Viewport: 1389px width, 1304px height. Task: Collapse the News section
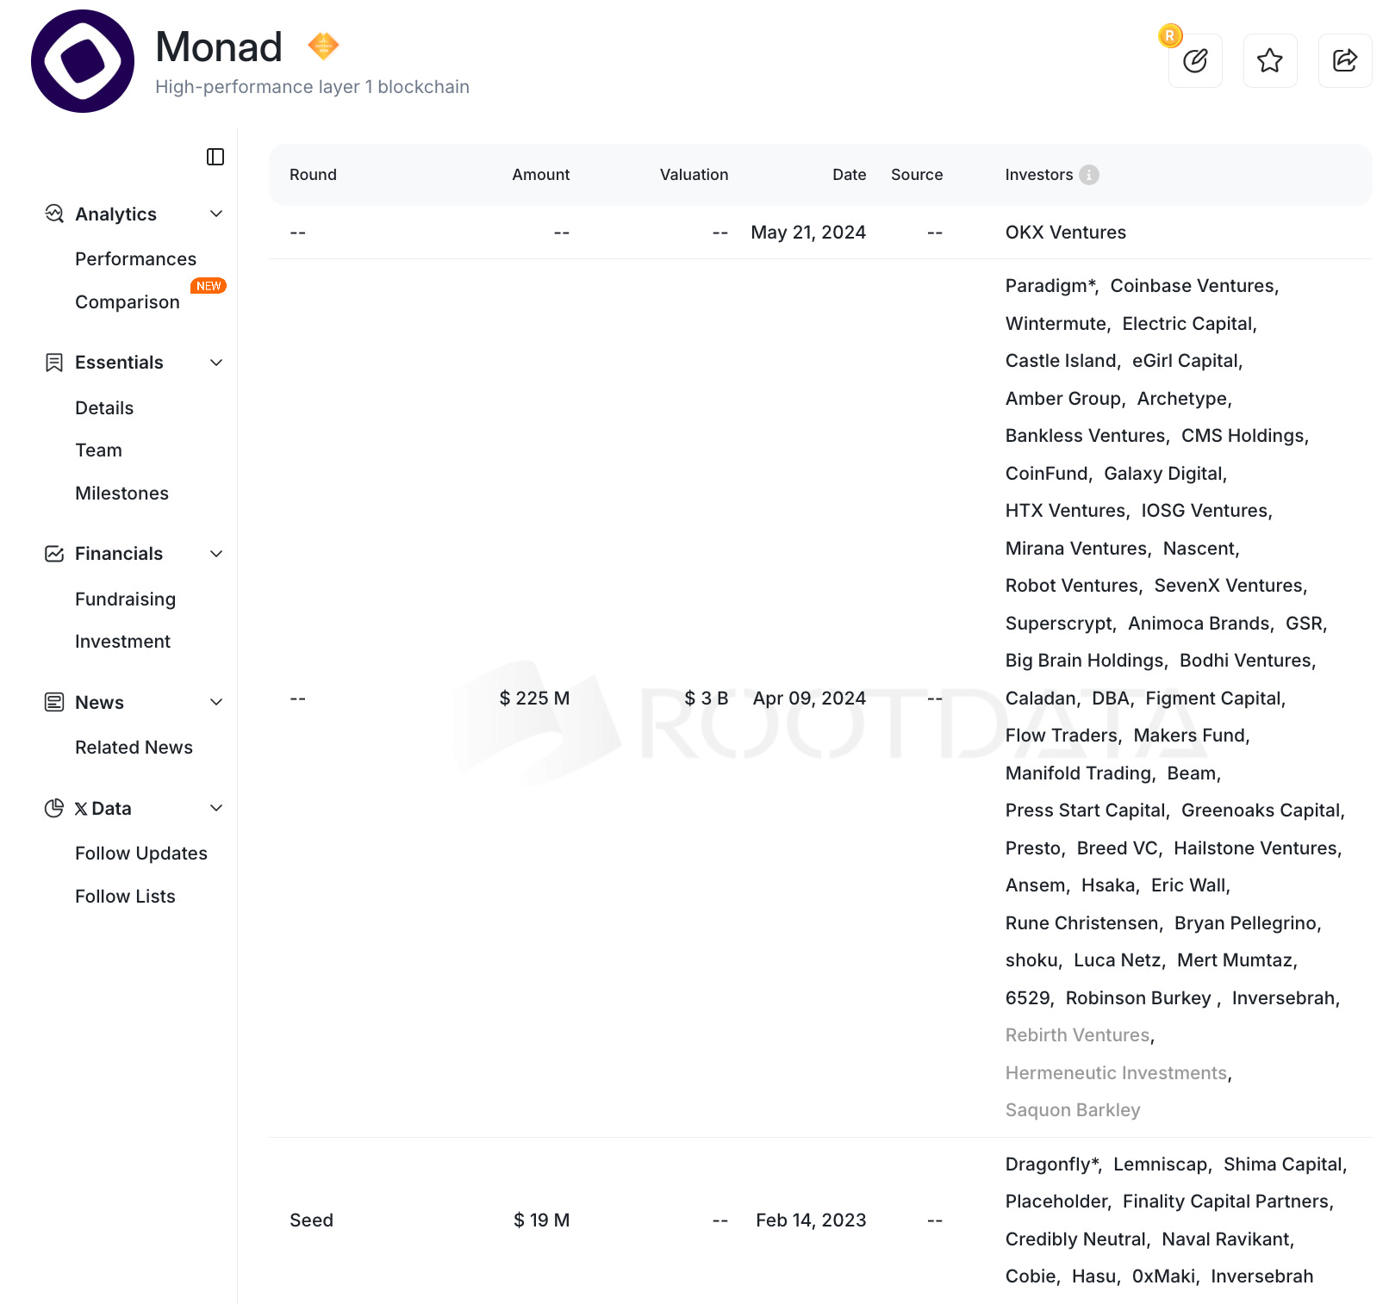coord(216,702)
